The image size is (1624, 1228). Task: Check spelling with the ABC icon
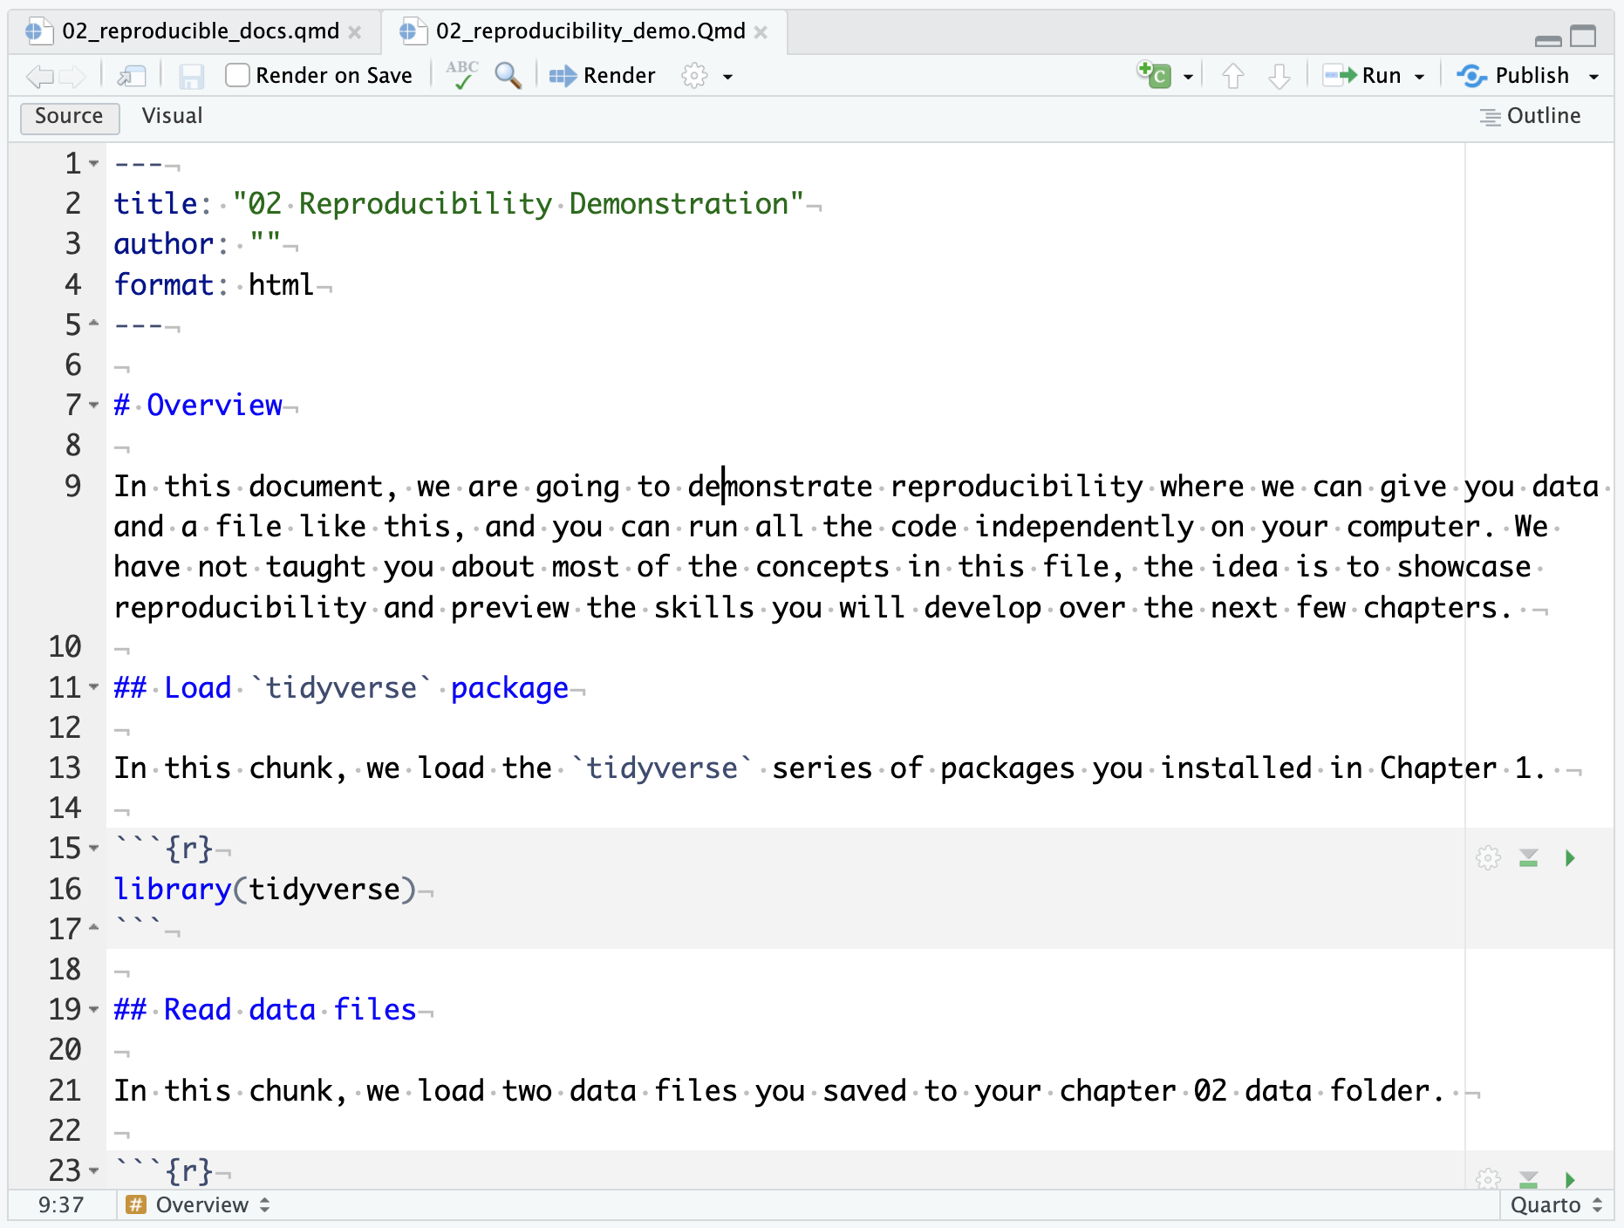pyautogui.click(x=461, y=75)
